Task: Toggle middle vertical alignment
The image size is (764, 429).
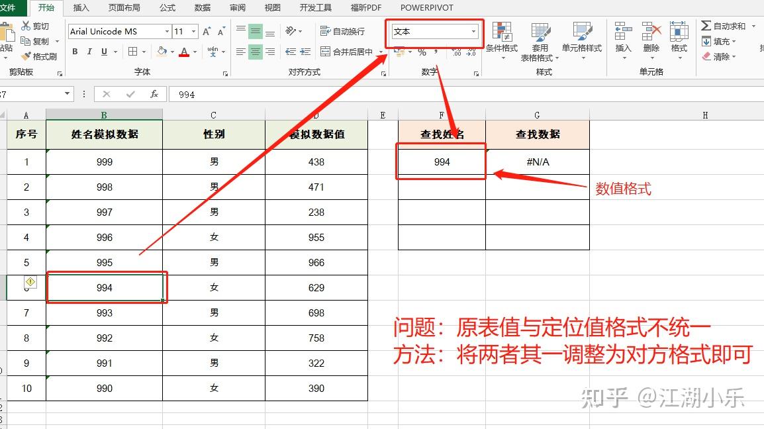Action: point(256,31)
